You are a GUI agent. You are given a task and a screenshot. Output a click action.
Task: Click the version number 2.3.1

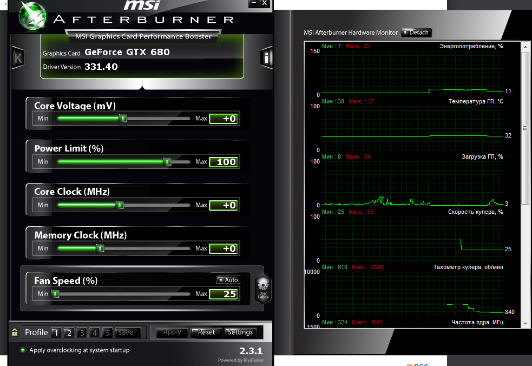[x=251, y=351]
